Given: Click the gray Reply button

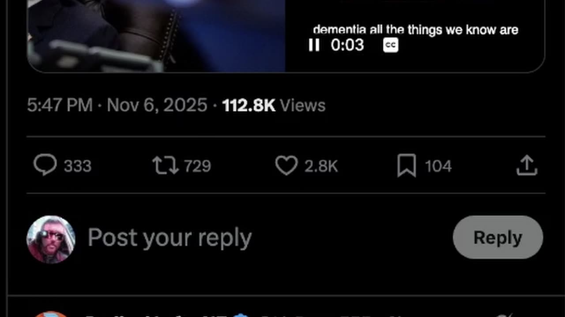Looking at the screenshot, I should (498, 237).
